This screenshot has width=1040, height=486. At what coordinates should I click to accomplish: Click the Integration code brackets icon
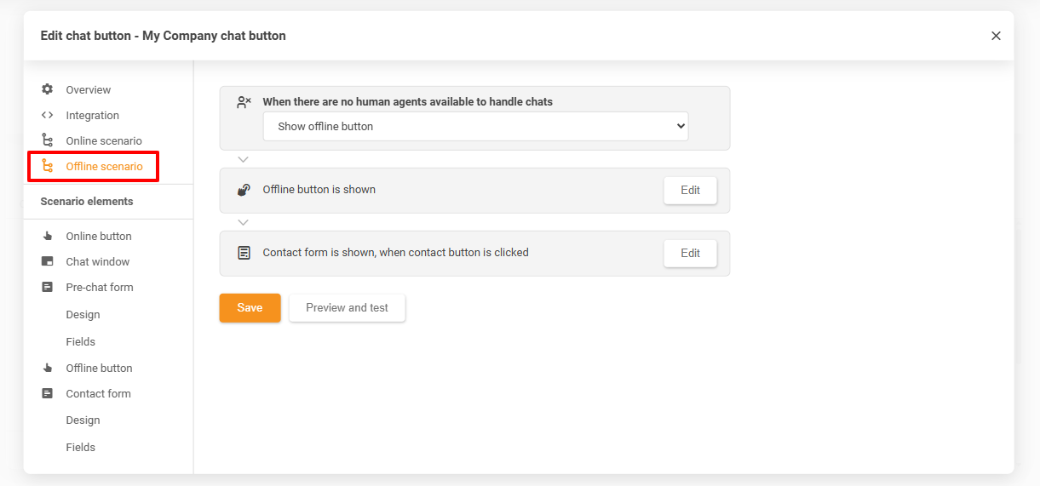(x=48, y=115)
